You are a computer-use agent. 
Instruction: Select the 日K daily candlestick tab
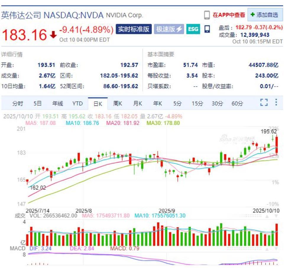pyautogui.click(x=98, y=104)
